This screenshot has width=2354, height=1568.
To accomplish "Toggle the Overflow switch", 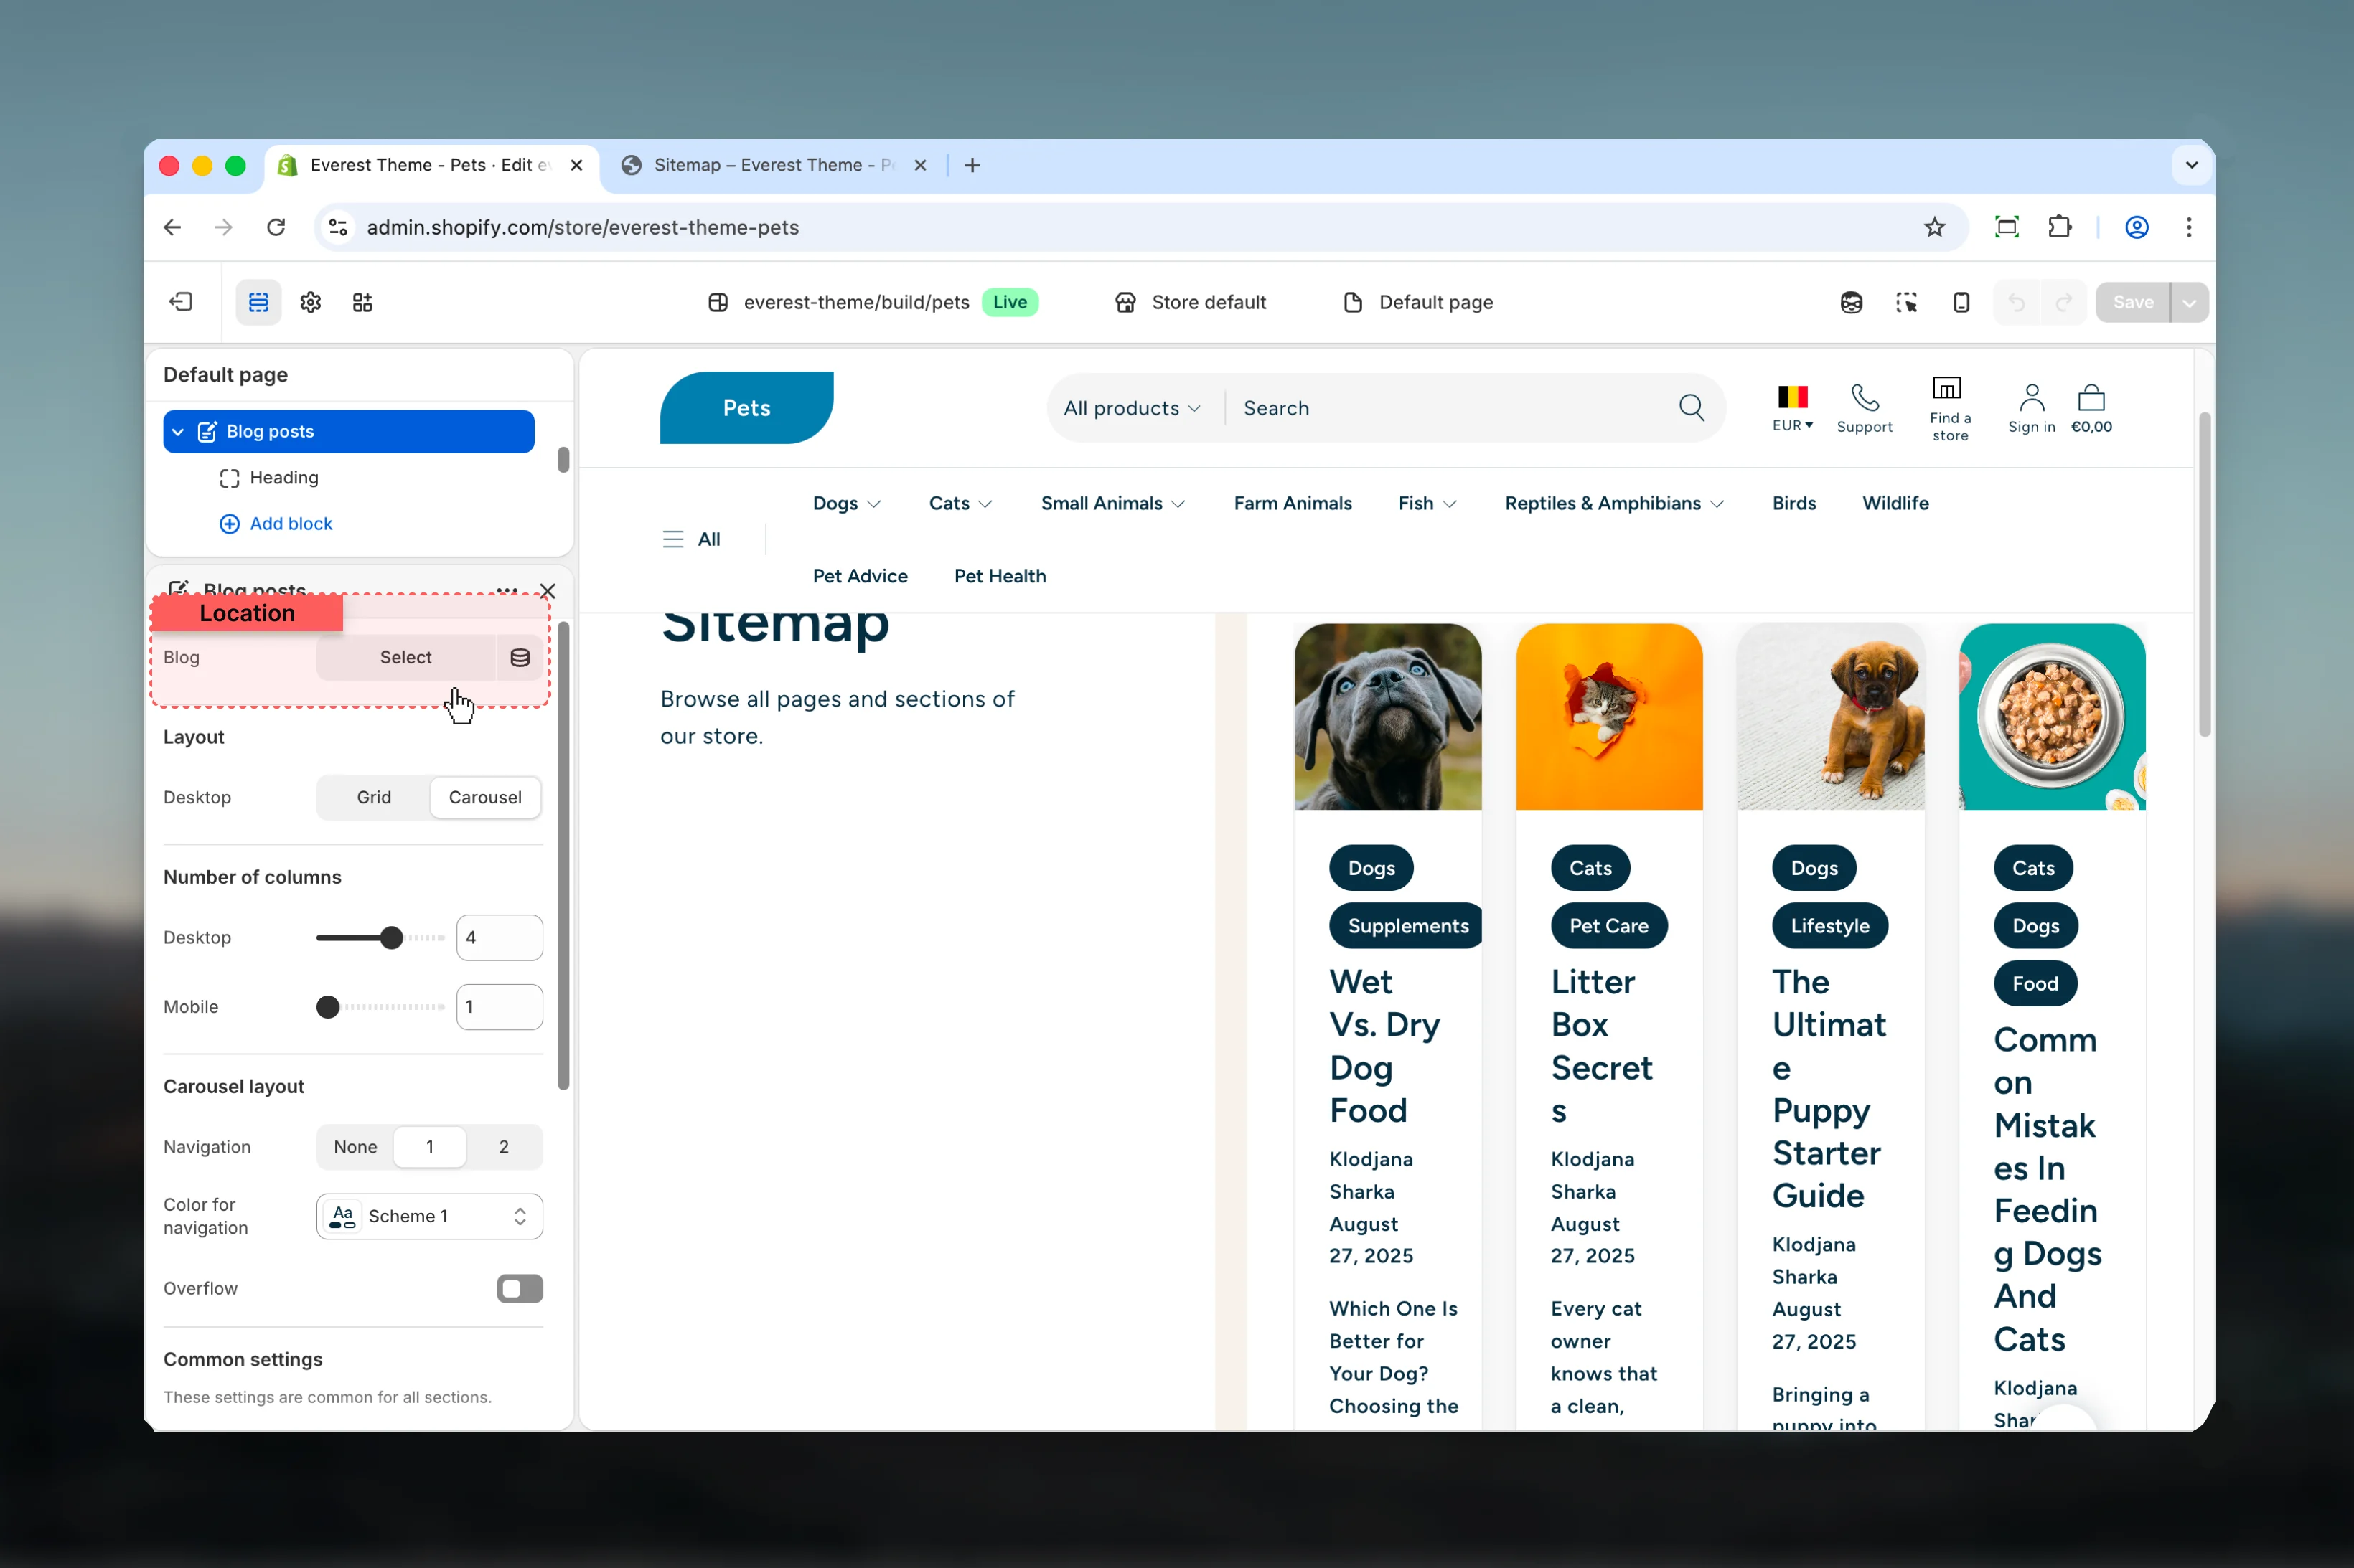I will tap(520, 1288).
